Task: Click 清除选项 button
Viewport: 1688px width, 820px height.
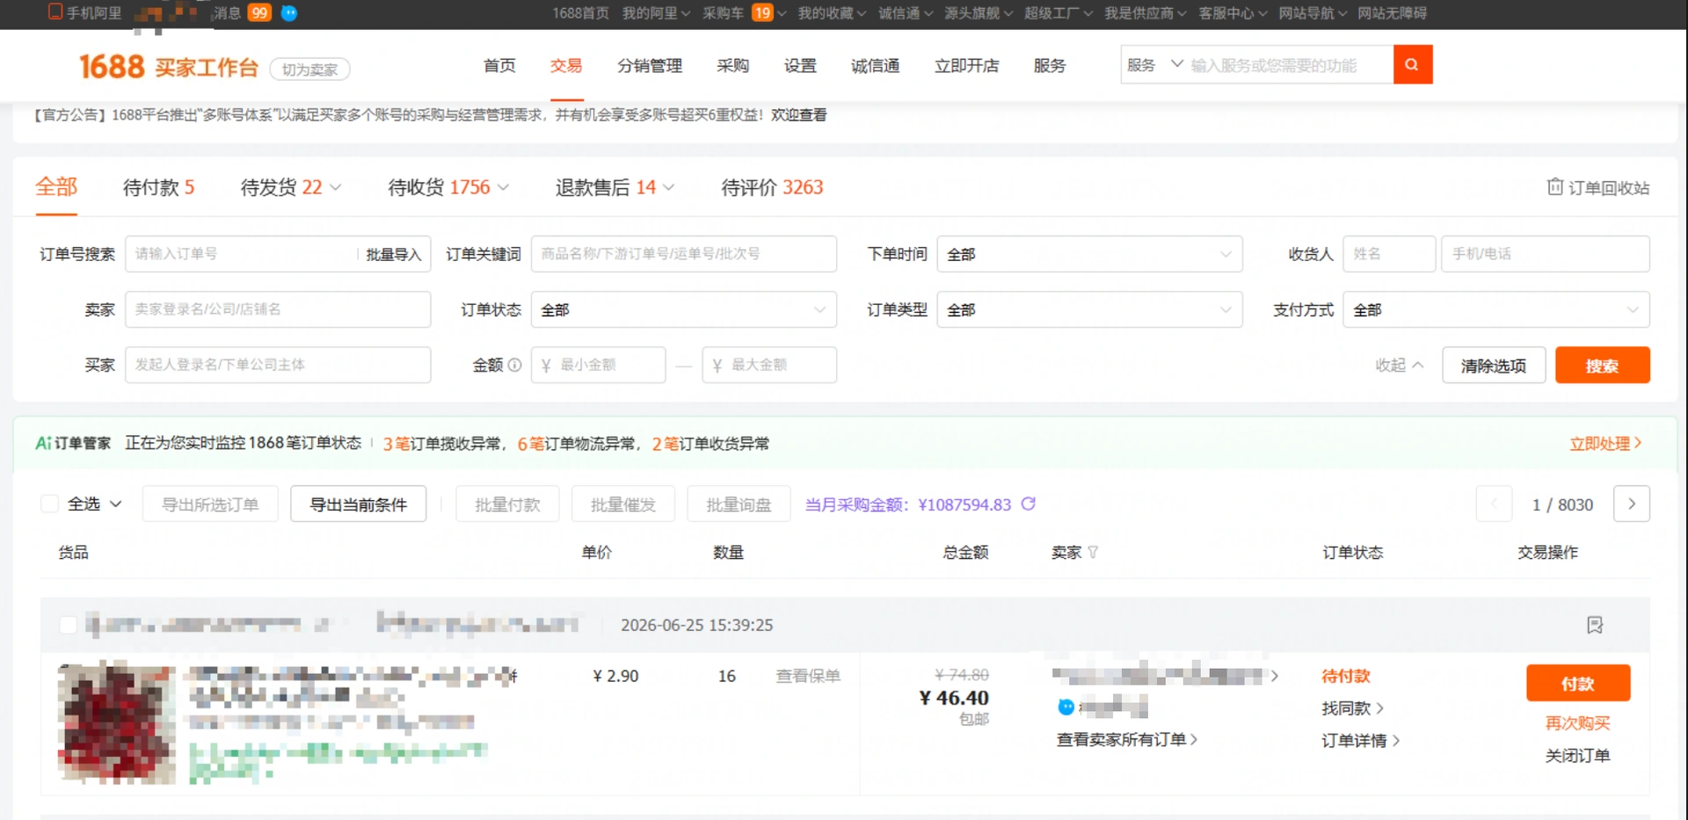Action: [1494, 365]
